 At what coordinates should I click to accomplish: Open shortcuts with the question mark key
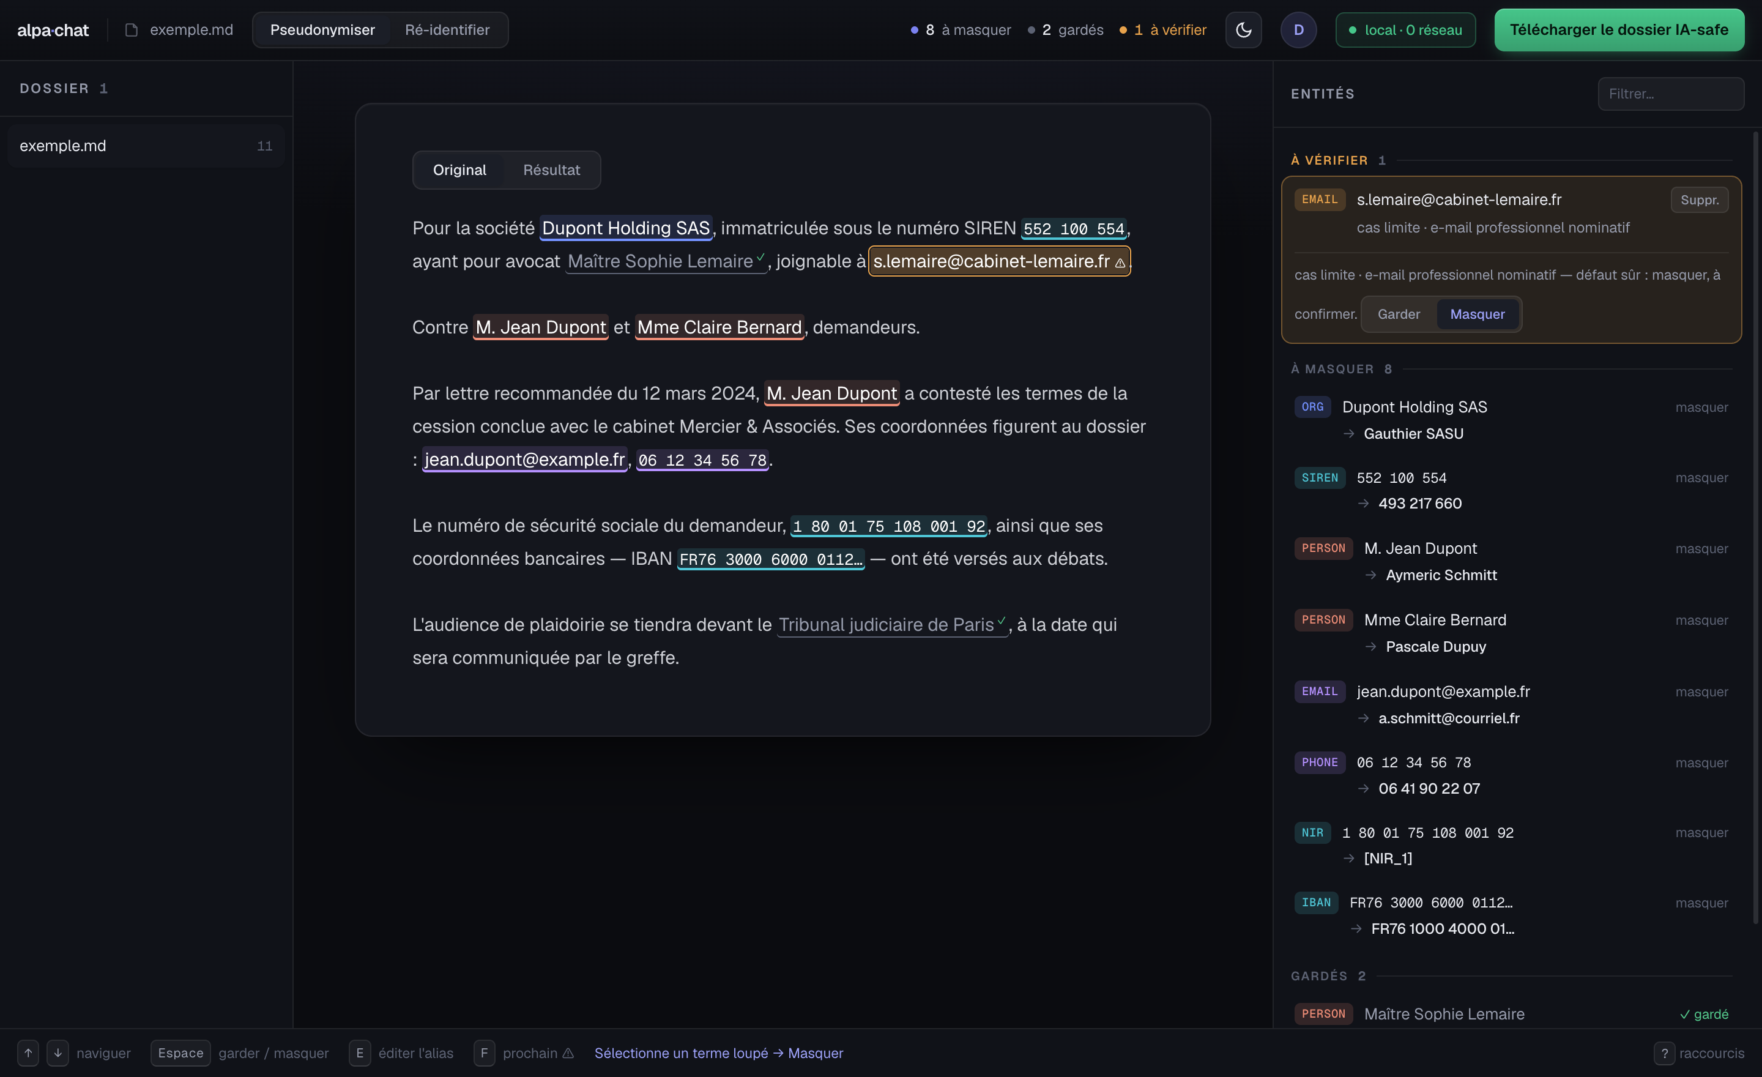click(1664, 1053)
